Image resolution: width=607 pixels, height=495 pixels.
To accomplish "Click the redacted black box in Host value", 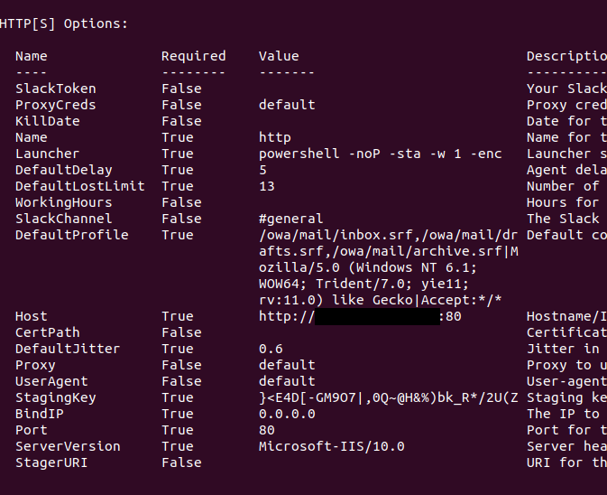I will click(376, 316).
